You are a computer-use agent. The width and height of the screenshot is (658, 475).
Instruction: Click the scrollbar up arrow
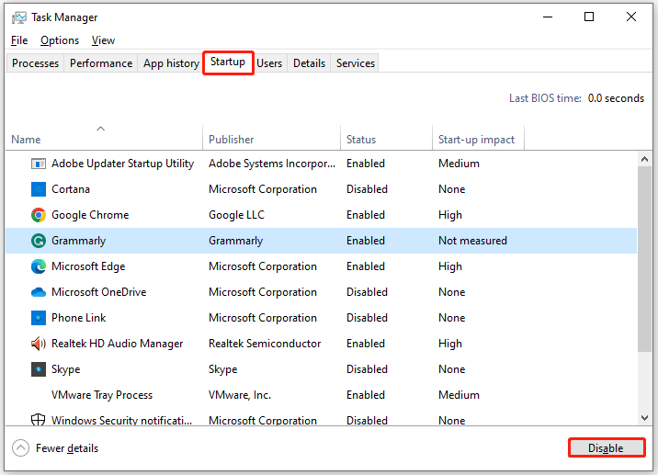point(644,159)
